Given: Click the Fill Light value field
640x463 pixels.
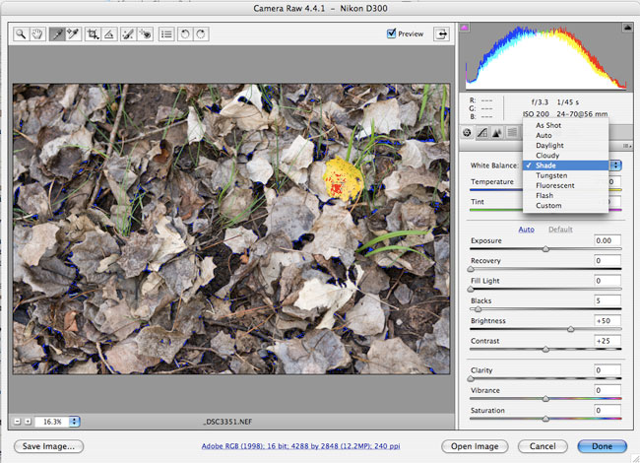Looking at the screenshot, I should tap(608, 281).
